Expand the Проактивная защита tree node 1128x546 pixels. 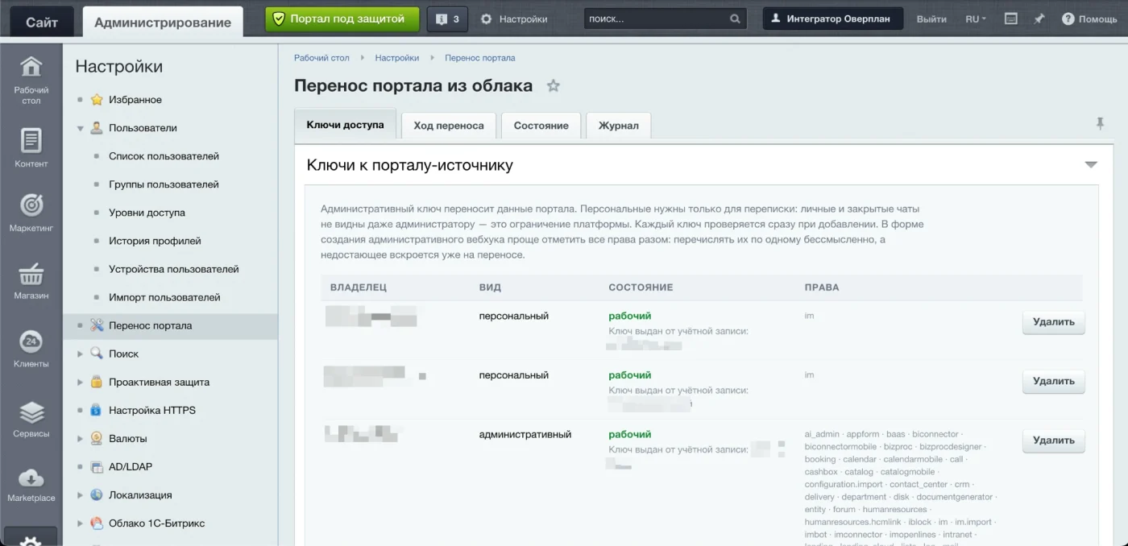[80, 382]
